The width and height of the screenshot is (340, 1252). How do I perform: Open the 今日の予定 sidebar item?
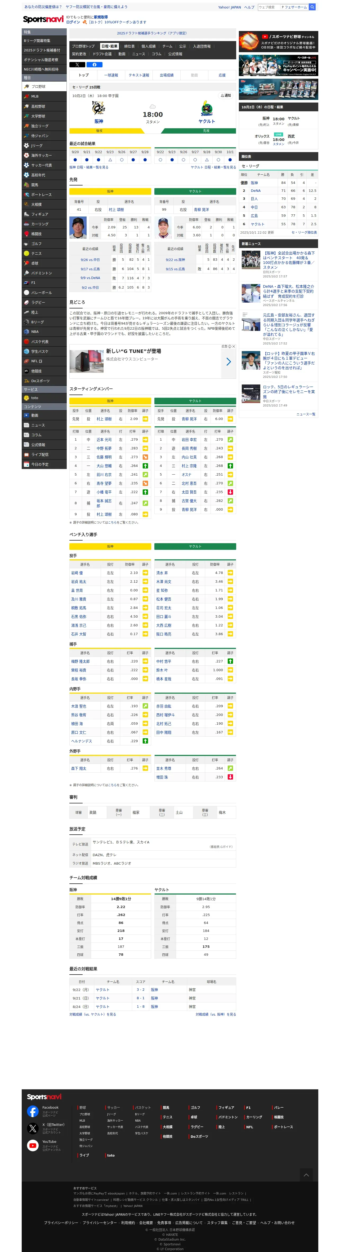44,464
